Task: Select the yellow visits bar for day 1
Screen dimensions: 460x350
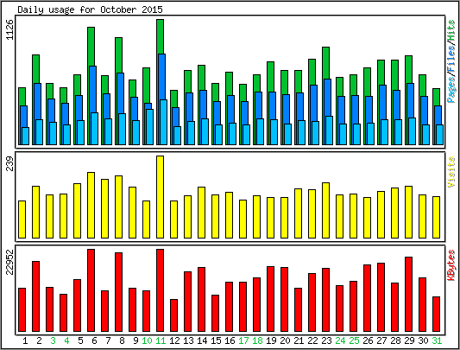Action: point(22,220)
